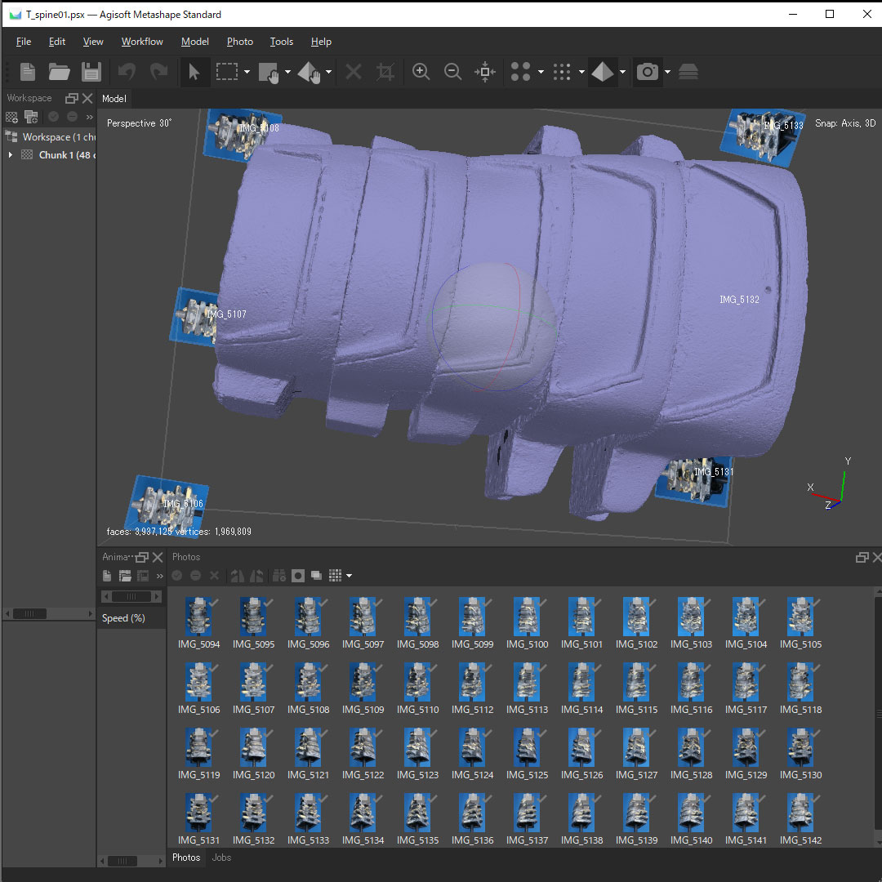Open the Model menu
Viewport: 882px width, 882px height.
coord(195,42)
